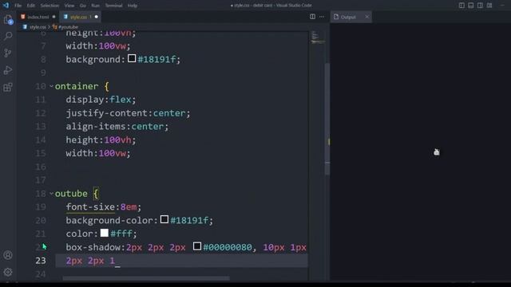Viewport: 511px width, 287px height.
Task: Click the code minimap preview
Action: 318,37
